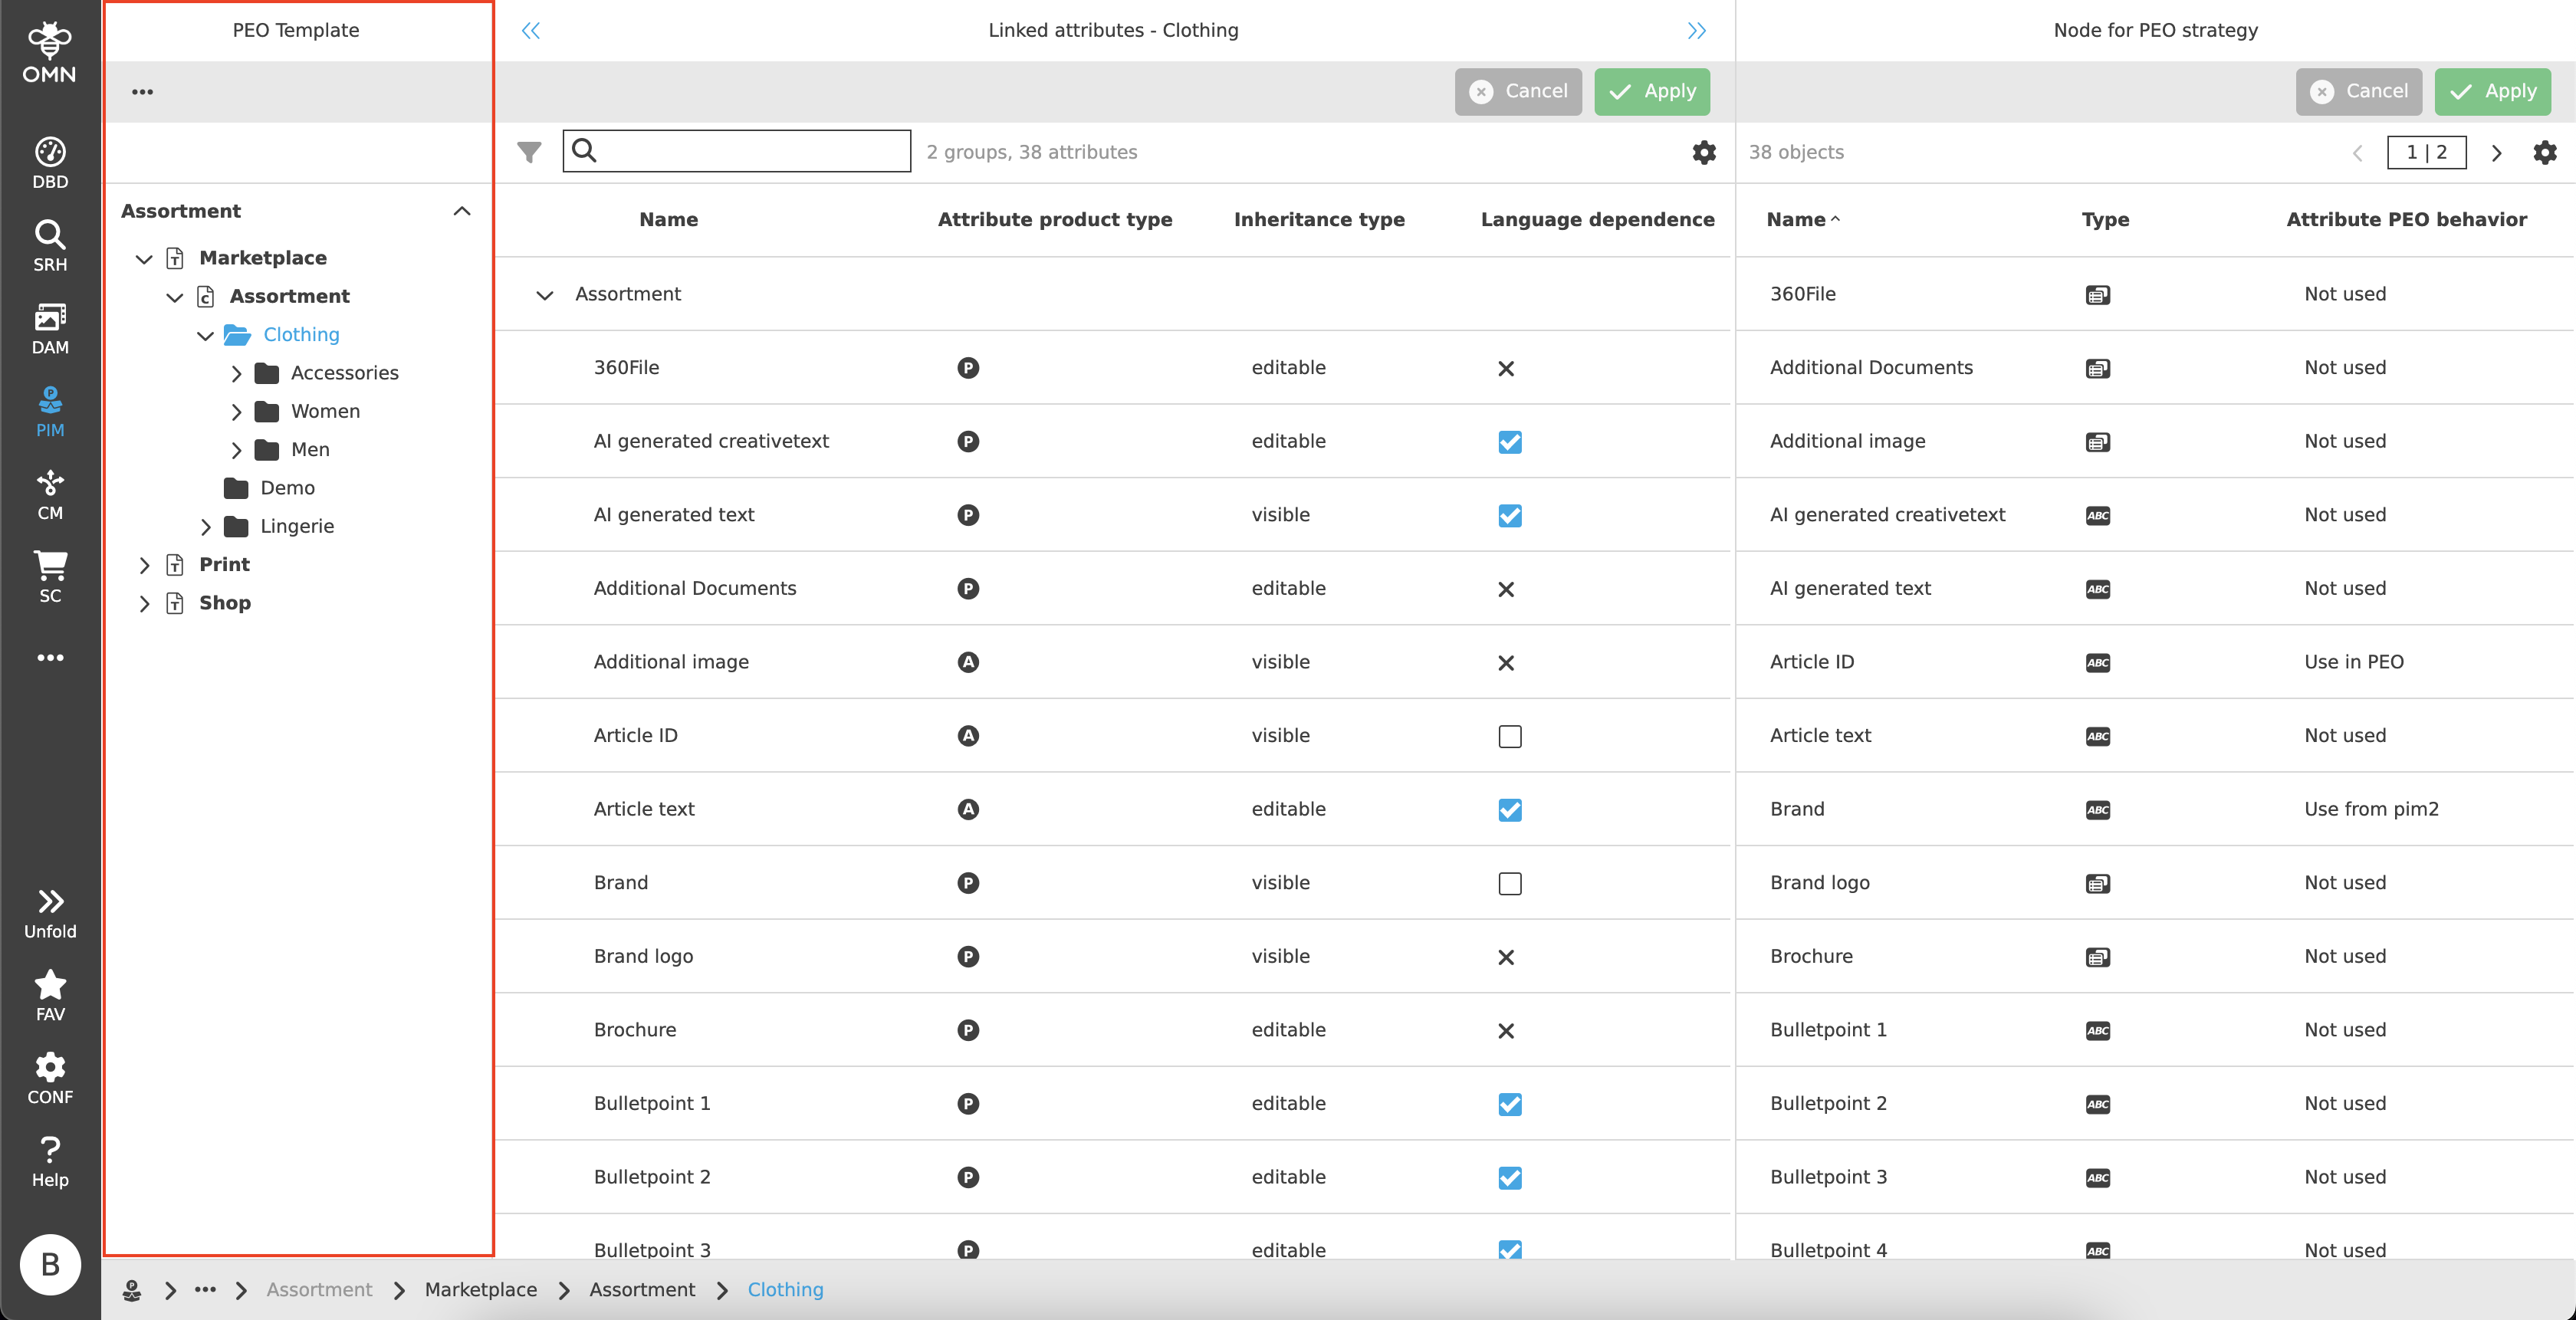Open the SRH search module
The width and height of the screenshot is (2576, 1320).
click(50, 245)
